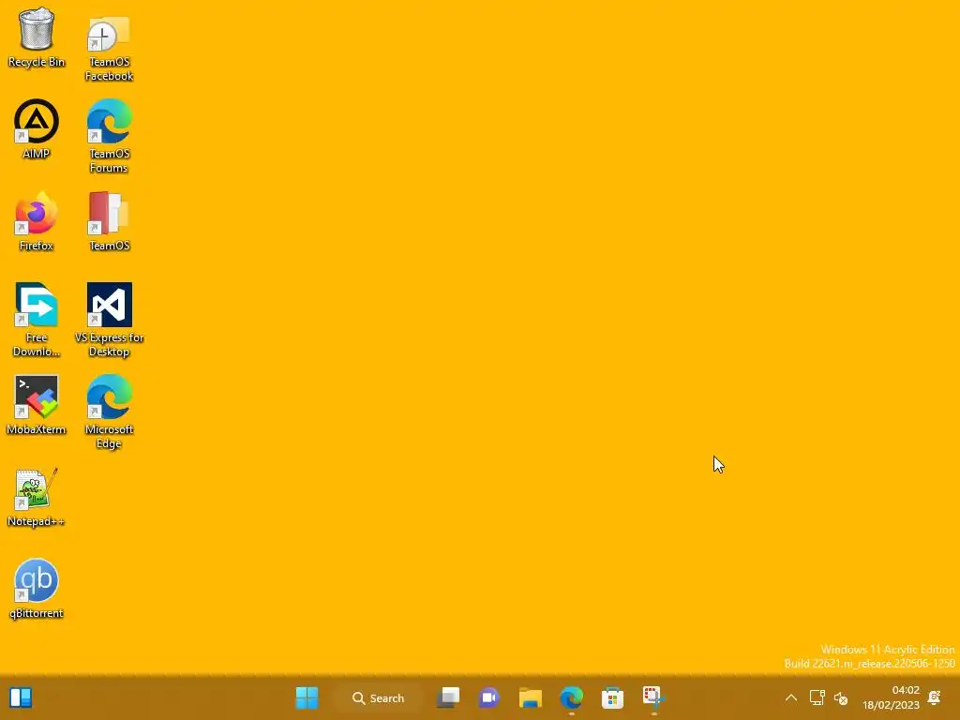Screen dimensions: 960x720
Task: Select the VS Express for Desktop shortcut
Action: 109,321
